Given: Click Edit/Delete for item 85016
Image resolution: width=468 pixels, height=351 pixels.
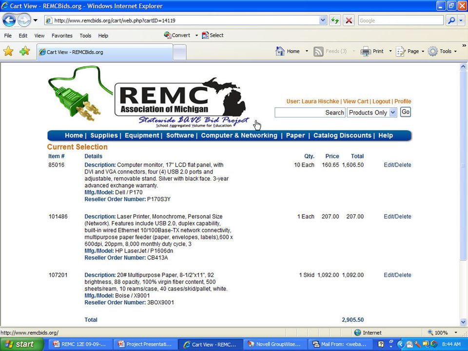Looking at the screenshot, I should coord(397,165).
